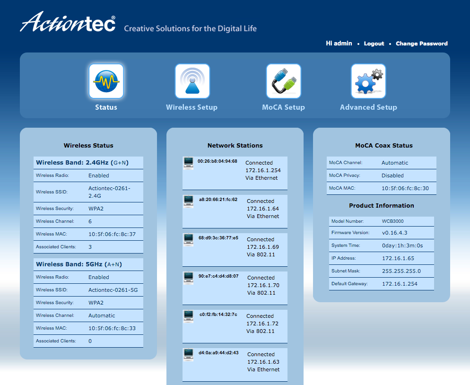470x385 pixels.
Task: Open the MoCA Setup cable icon
Action: pyautogui.click(x=283, y=81)
